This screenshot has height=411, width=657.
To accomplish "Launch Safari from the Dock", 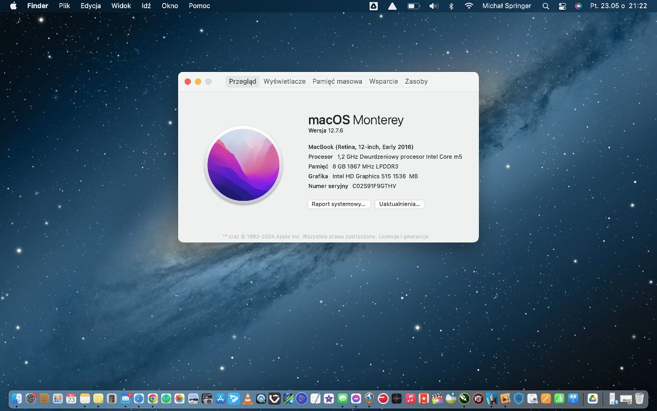I will [139, 398].
